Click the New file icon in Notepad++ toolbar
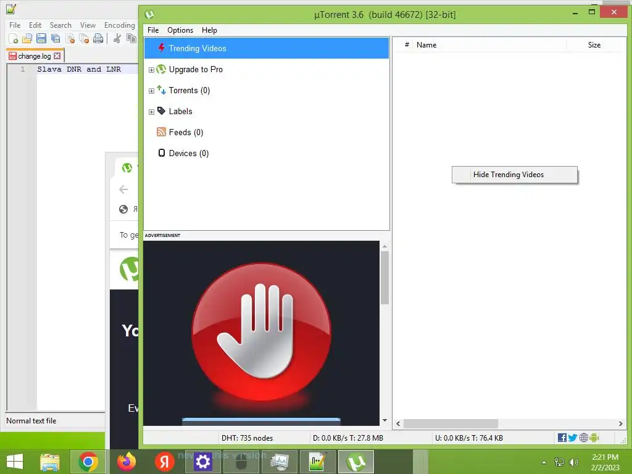This screenshot has height=474, width=632. coord(13,39)
